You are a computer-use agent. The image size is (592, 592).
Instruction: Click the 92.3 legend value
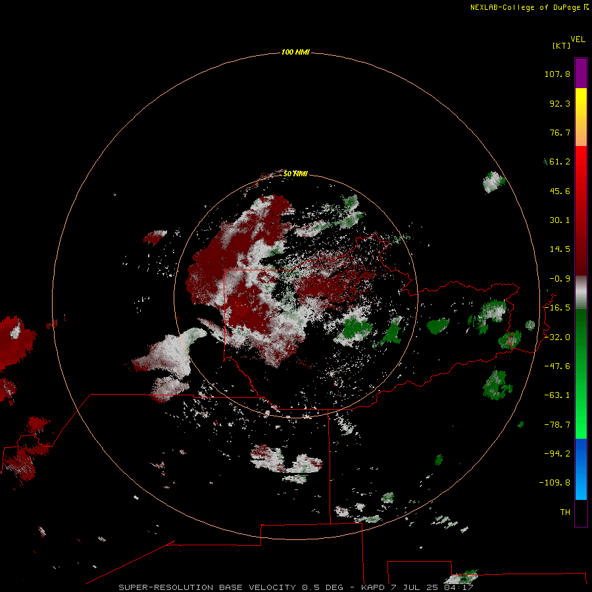tap(560, 103)
